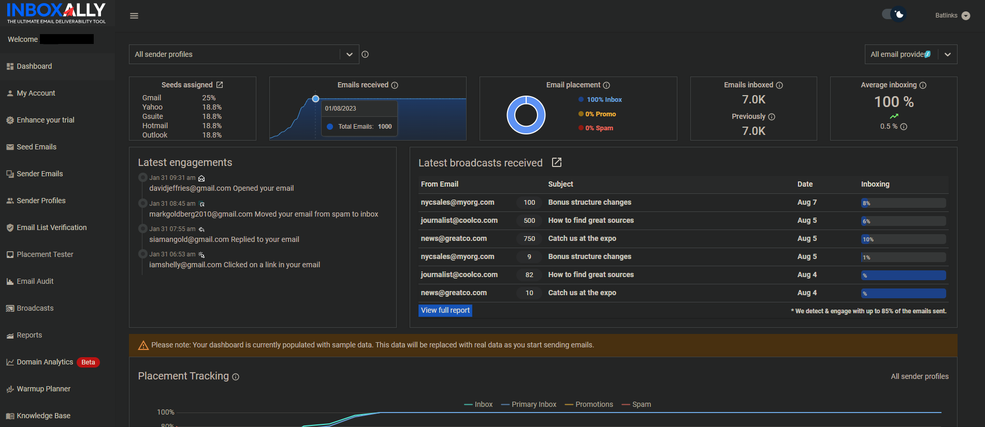985x427 pixels.
Task: Click the From Email column header
Action: pos(440,184)
